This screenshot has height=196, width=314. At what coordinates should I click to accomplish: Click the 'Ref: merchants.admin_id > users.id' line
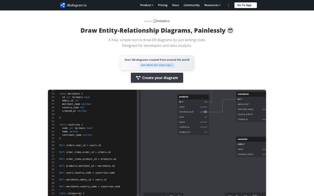(x=83, y=179)
